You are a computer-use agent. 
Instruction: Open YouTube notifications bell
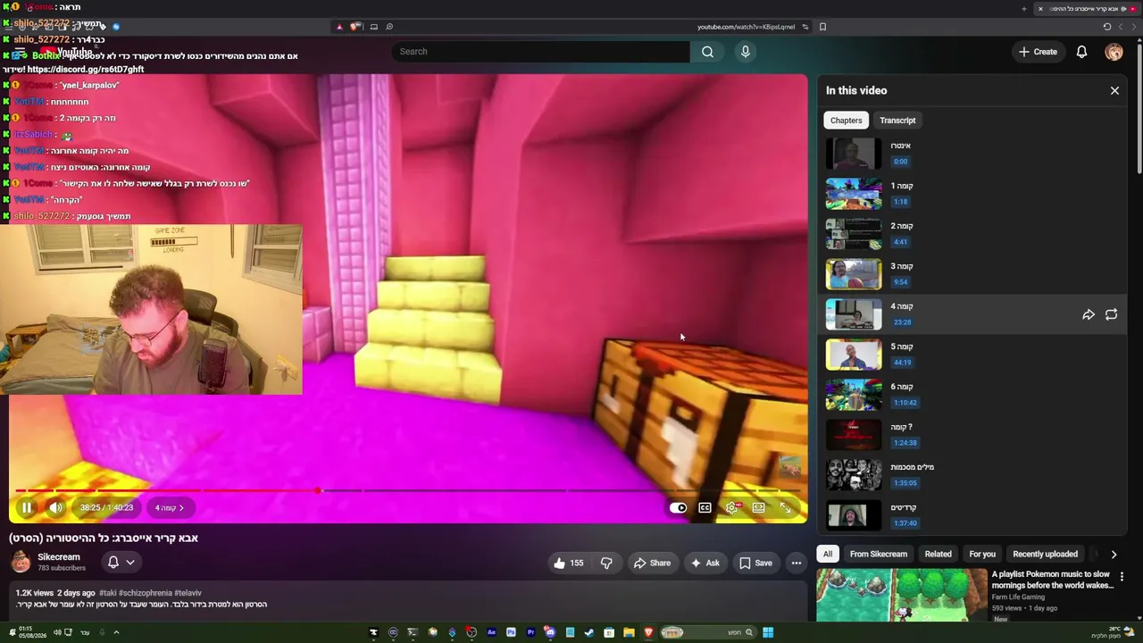[1081, 52]
